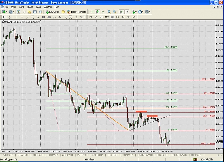Open the Charts menu

(x=30, y=7)
